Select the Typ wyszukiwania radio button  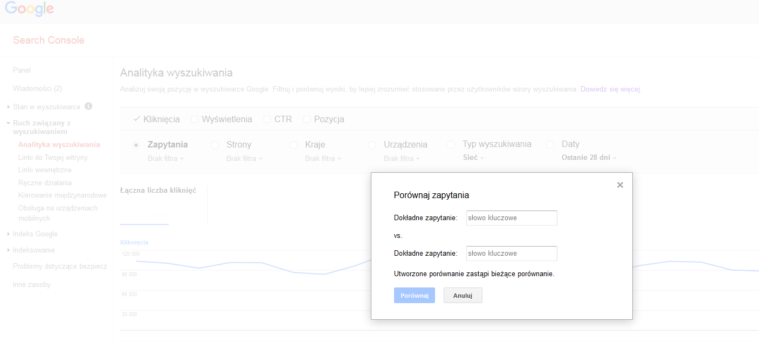click(x=451, y=144)
